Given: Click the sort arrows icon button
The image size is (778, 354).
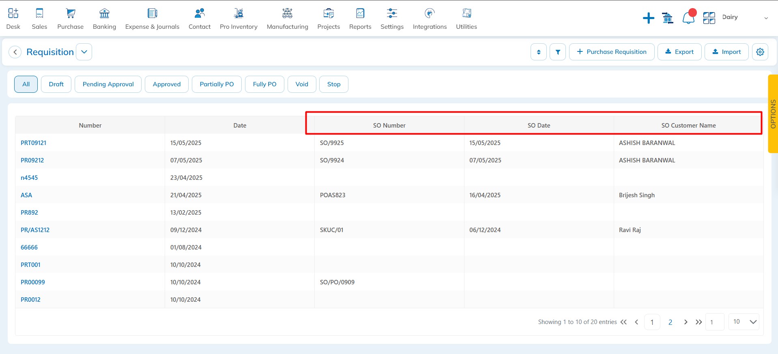Looking at the screenshot, I should click(x=539, y=52).
